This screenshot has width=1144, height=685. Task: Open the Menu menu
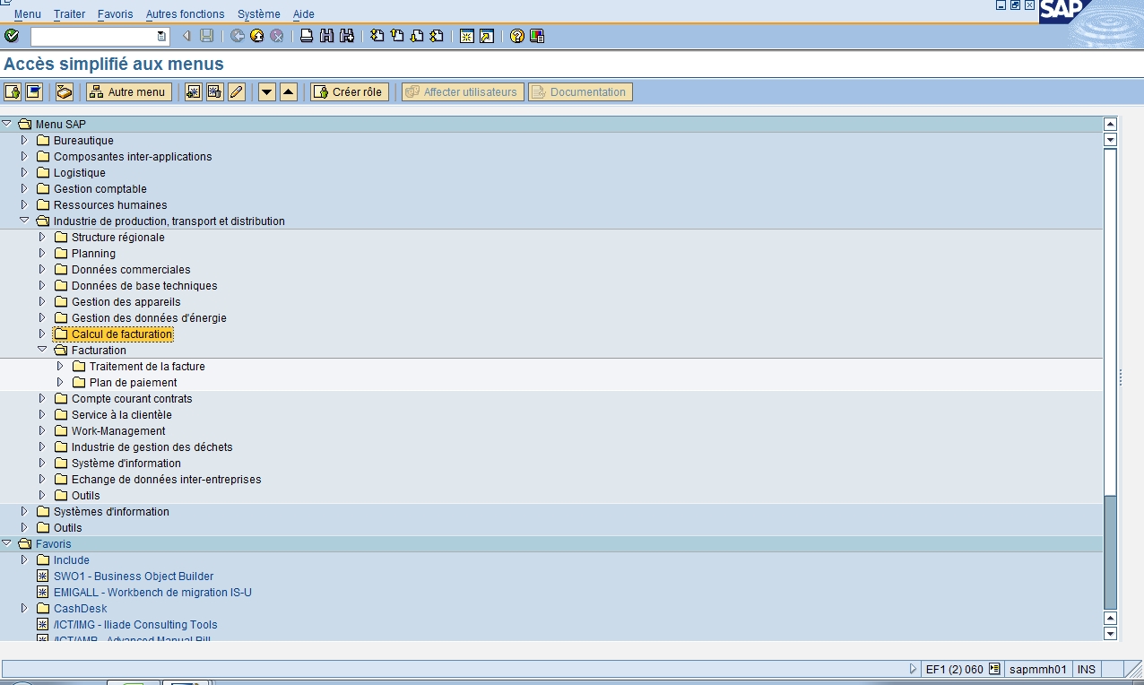pyautogui.click(x=28, y=14)
